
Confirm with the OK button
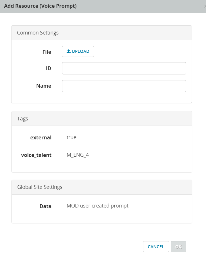click(178, 247)
